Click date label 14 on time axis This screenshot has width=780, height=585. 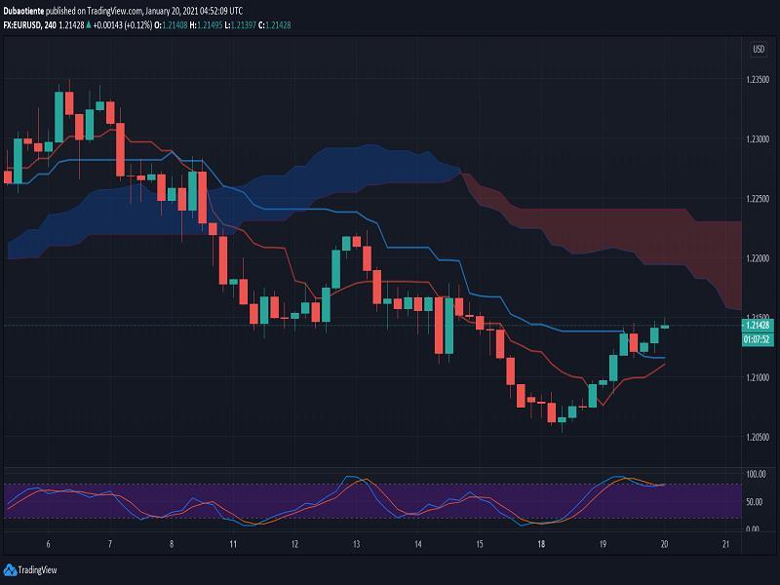click(418, 544)
